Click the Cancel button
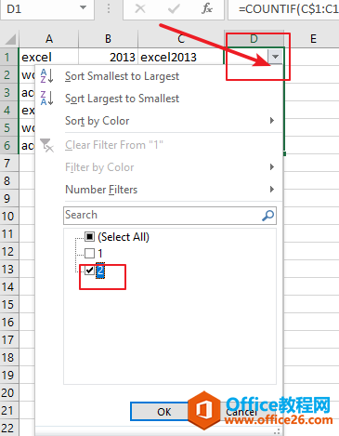This screenshot has height=436, width=339. [241, 412]
